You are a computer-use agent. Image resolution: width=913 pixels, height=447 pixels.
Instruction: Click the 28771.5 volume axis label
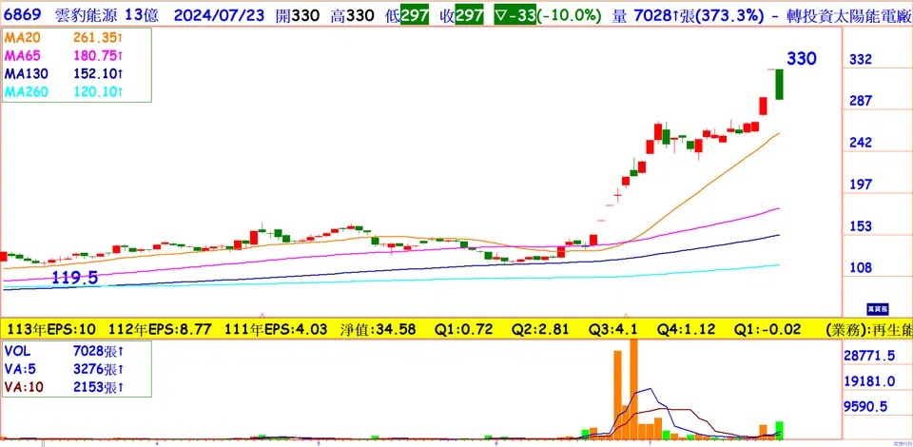pos(870,356)
